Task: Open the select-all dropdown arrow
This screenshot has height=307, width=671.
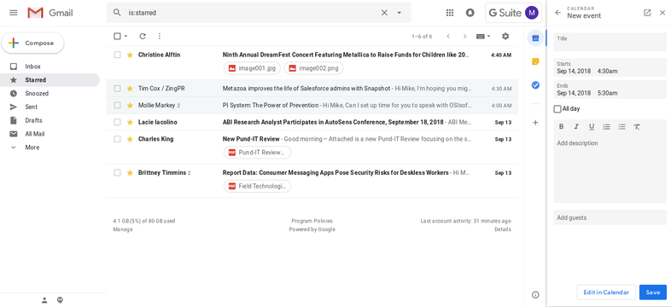Action: (125, 37)
